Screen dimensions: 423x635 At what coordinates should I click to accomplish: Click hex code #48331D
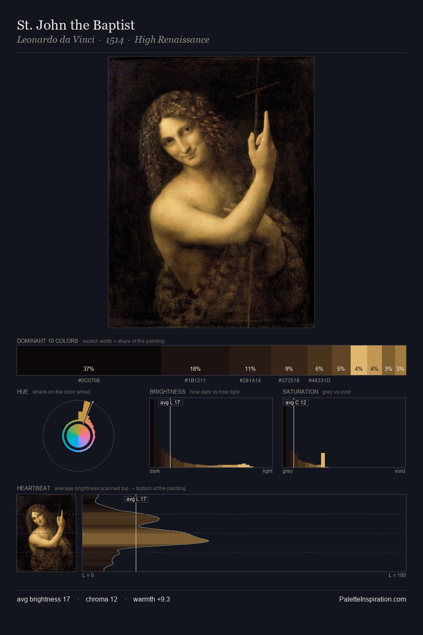[x=319, y=381]
